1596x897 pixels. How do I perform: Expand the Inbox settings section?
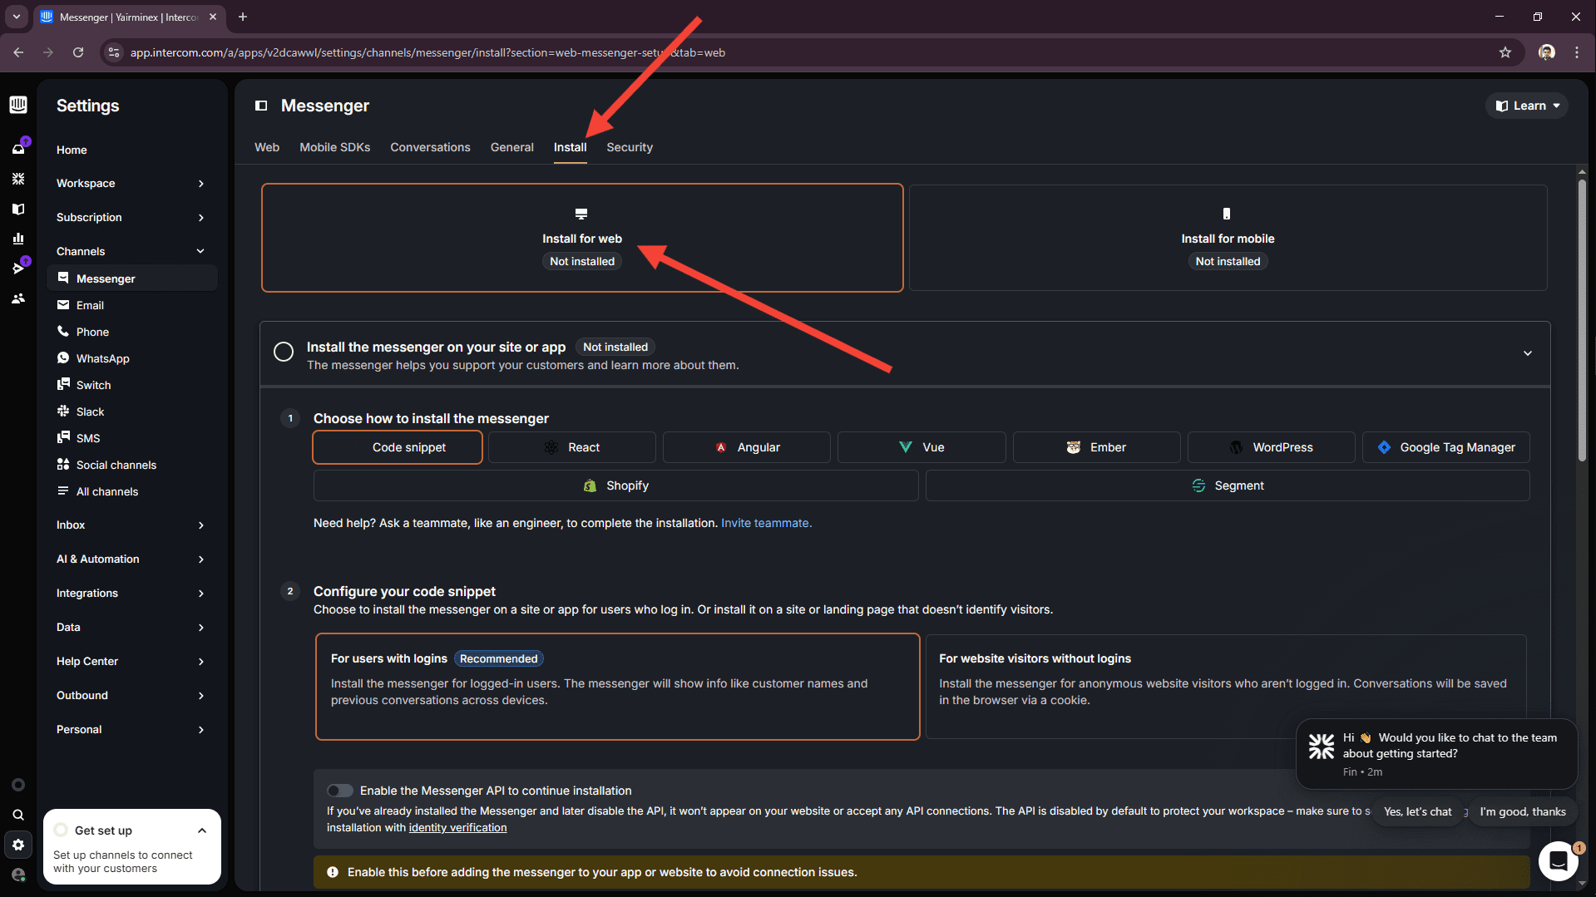tap(132, 525)
